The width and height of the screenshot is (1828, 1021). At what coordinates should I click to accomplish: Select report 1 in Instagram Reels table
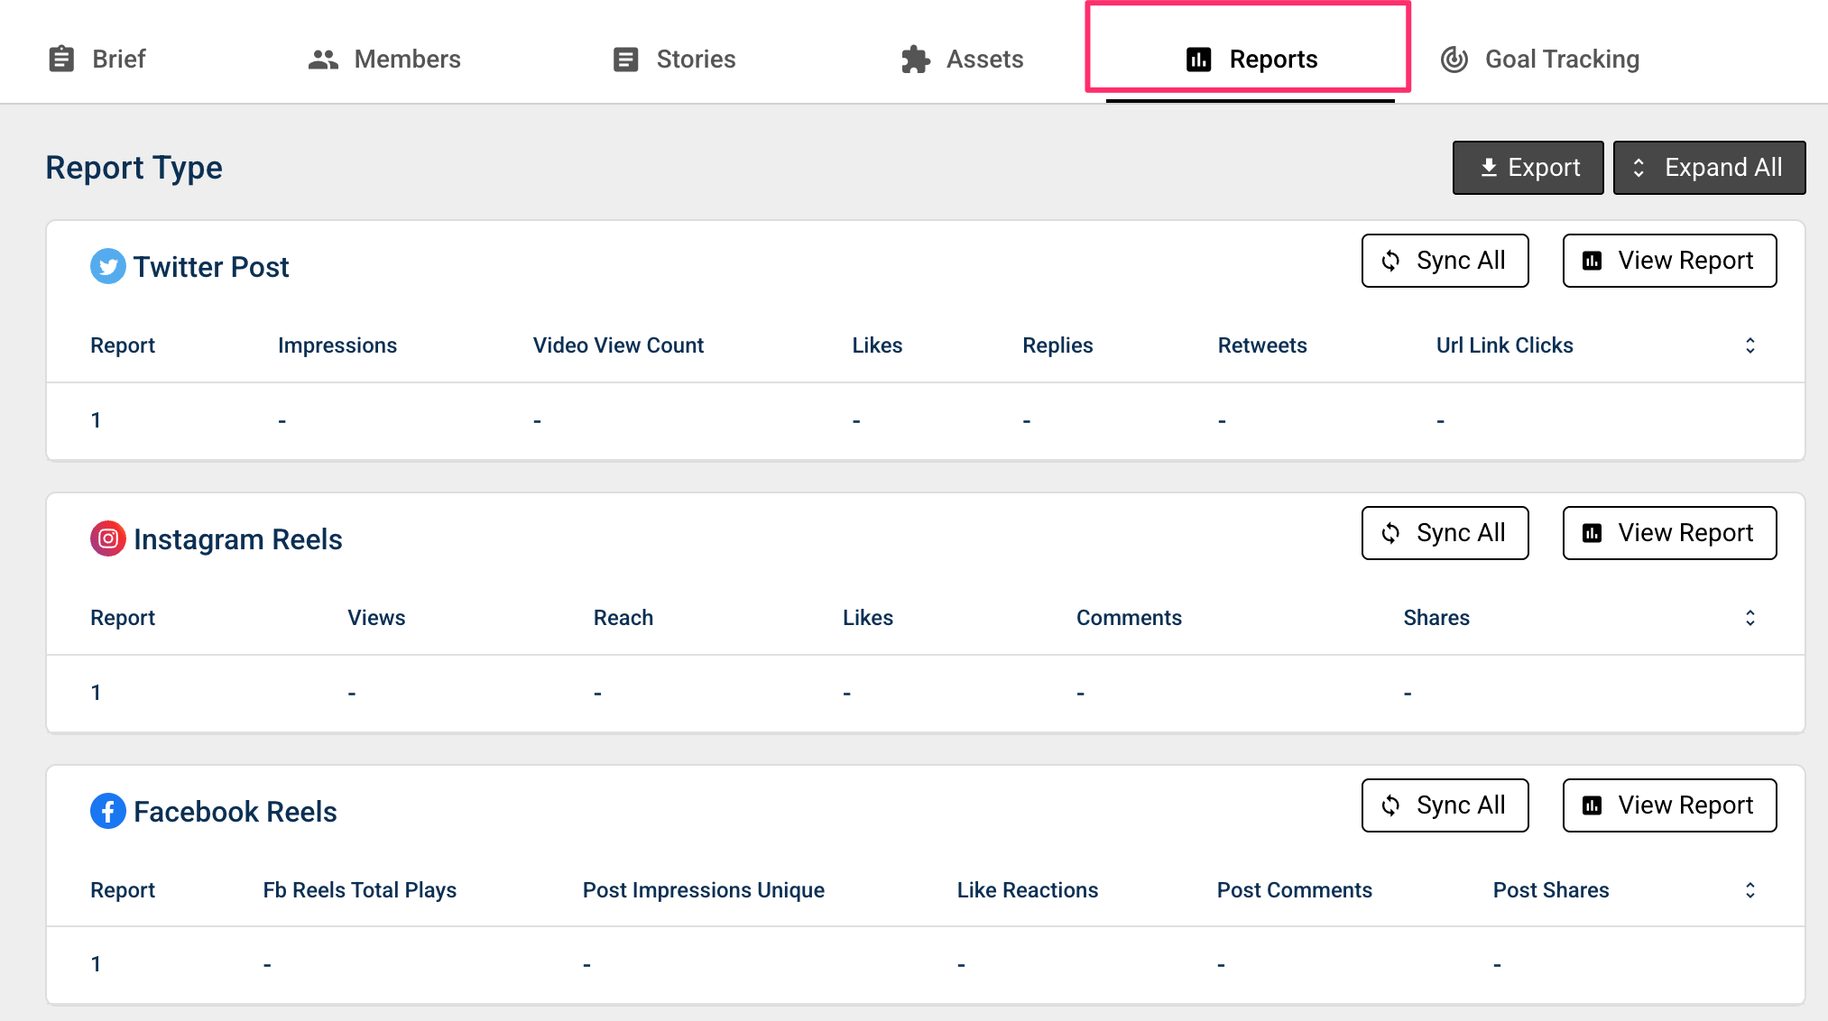(96, 693)
